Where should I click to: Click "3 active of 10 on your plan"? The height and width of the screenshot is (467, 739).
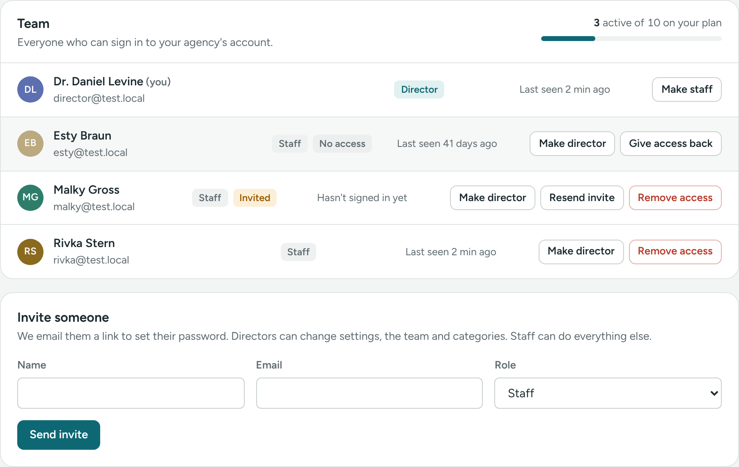[x=658, y=23]
